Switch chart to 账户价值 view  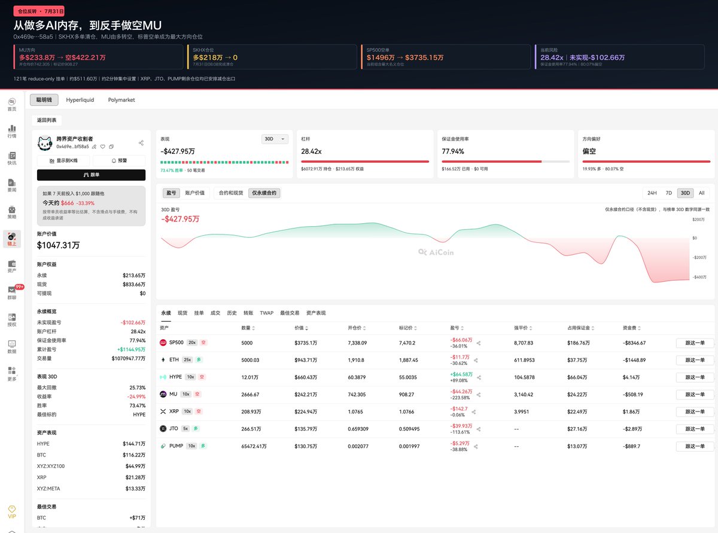tap(194, 193)
